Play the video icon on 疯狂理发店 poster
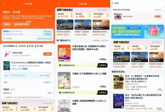This screenshot has width=165, height=112. tap(122, 107)
